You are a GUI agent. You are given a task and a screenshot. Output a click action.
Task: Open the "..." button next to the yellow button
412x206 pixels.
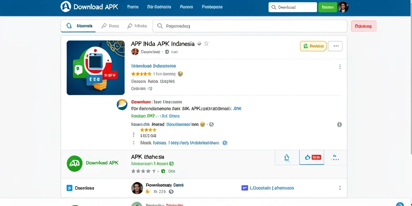point(335,46)
